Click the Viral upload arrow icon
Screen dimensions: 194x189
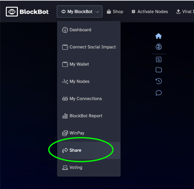(x=178, y=11)
